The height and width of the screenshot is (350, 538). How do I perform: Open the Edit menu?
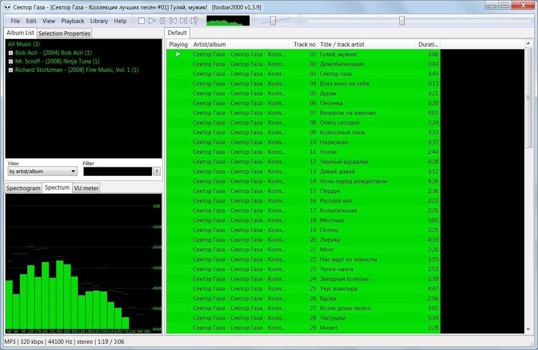pyautogui.click(x=31, y=21)
